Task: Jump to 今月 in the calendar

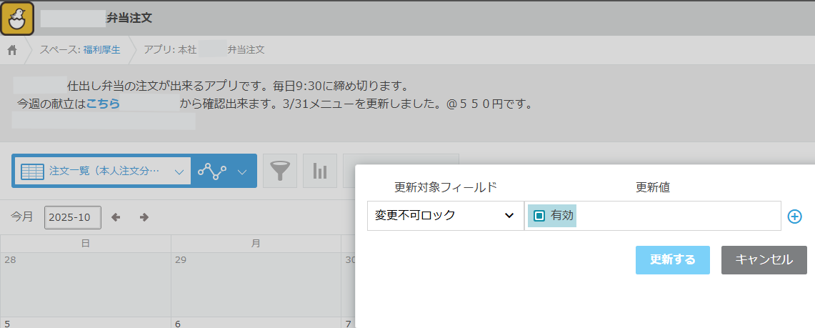Action: 22,217
